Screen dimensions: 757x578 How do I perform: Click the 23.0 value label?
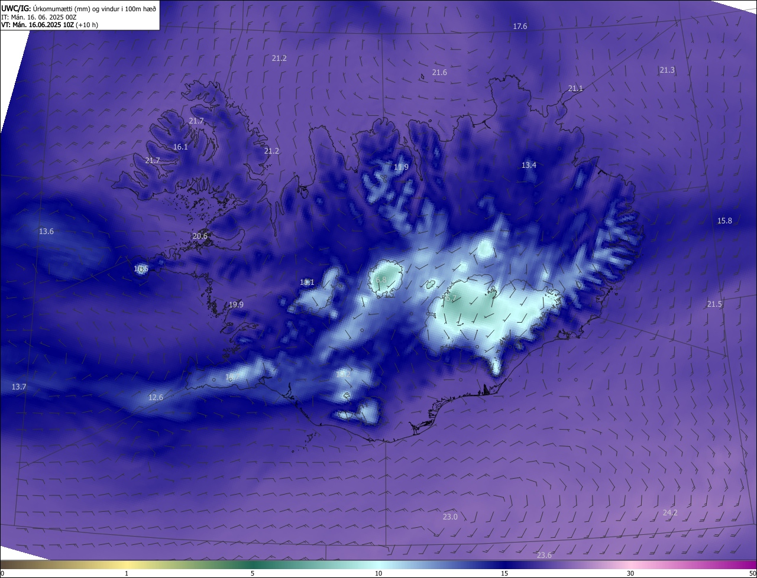[450, 517]
